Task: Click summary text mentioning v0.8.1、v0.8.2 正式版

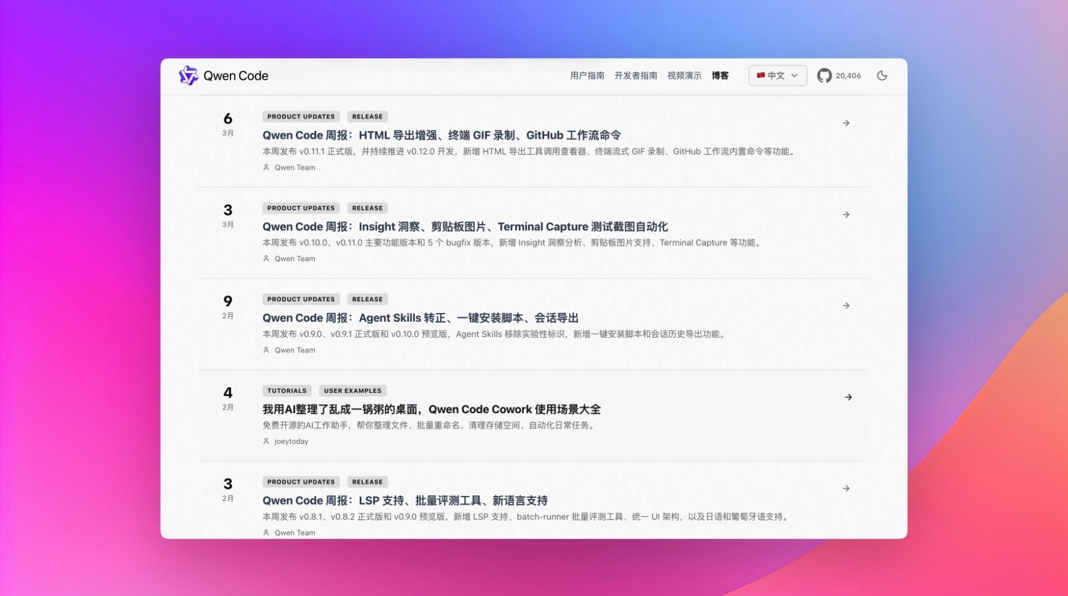Action: 526,517
